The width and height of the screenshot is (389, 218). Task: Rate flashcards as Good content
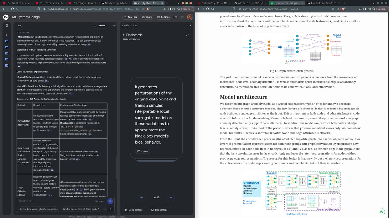(x=134, y=210)
